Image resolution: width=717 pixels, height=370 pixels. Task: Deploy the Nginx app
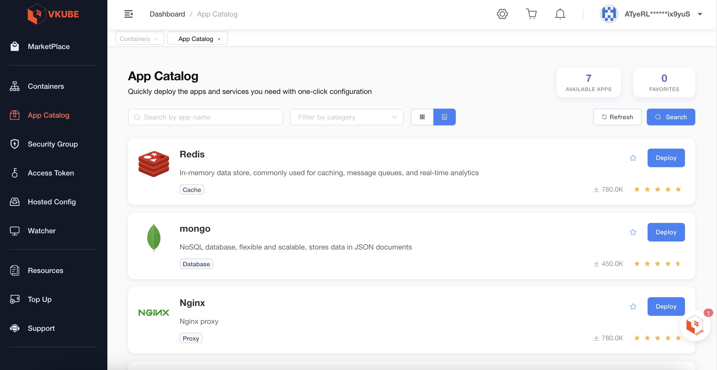[x=666, y=306]
